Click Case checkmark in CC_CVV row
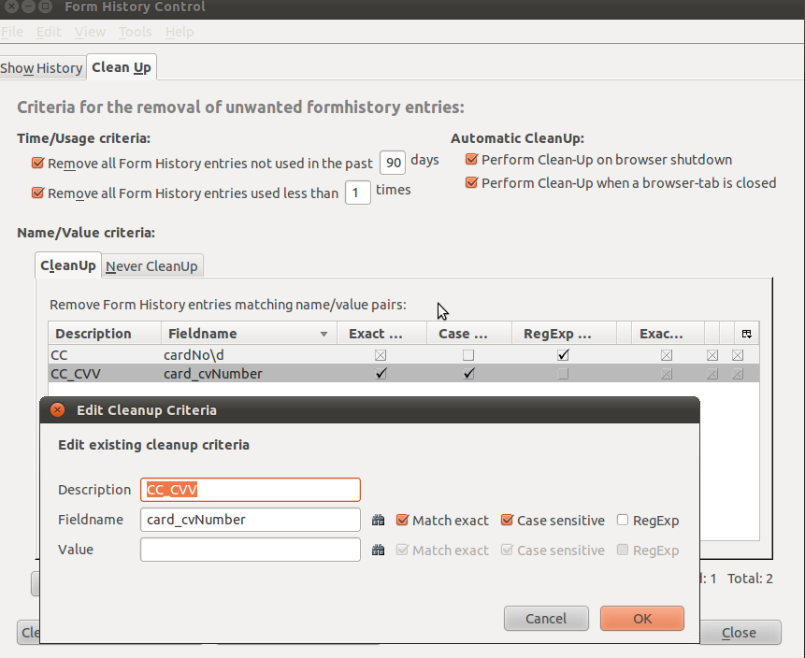Image resolution: width=805 pixels, height=658 pixels. [x=468, y=374]
